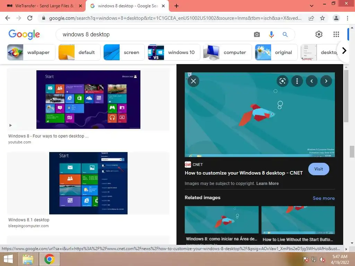This screenshot has width=355, height=266.
Task: Open the CNET article title link
Action: pyautogui.click(x=244, y=173)
